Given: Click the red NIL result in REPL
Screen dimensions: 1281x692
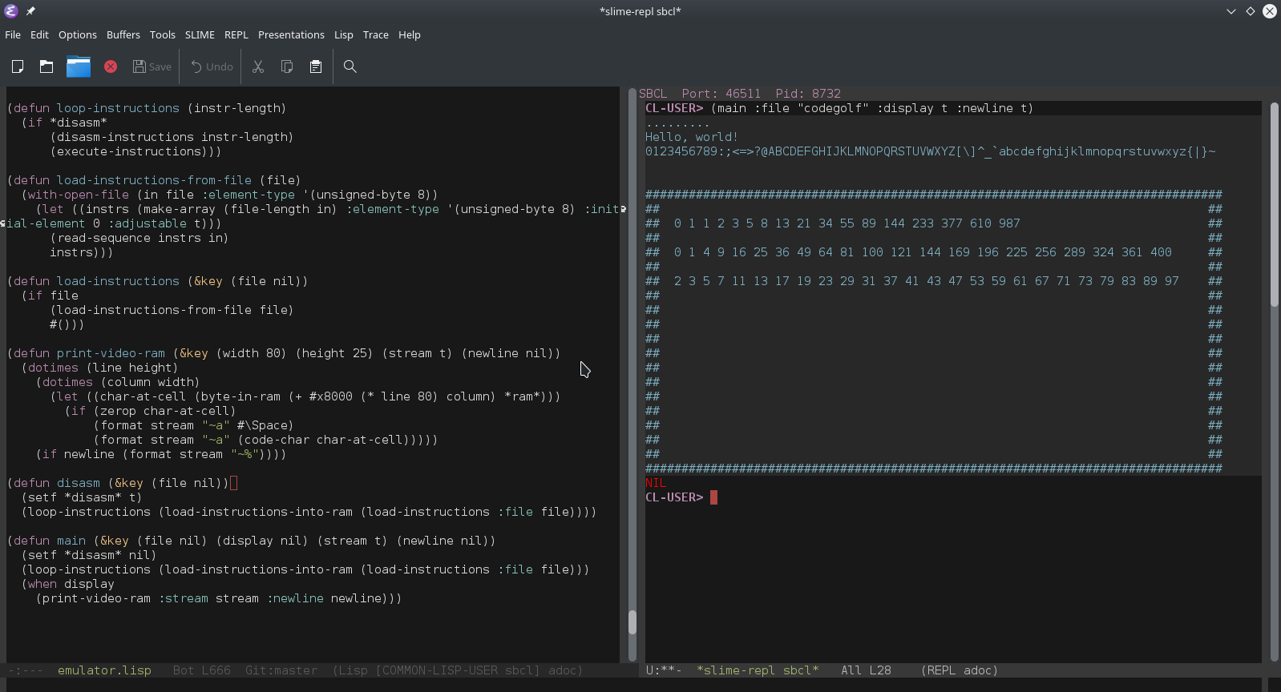Looking at the screenshot, I should point(656,483).
